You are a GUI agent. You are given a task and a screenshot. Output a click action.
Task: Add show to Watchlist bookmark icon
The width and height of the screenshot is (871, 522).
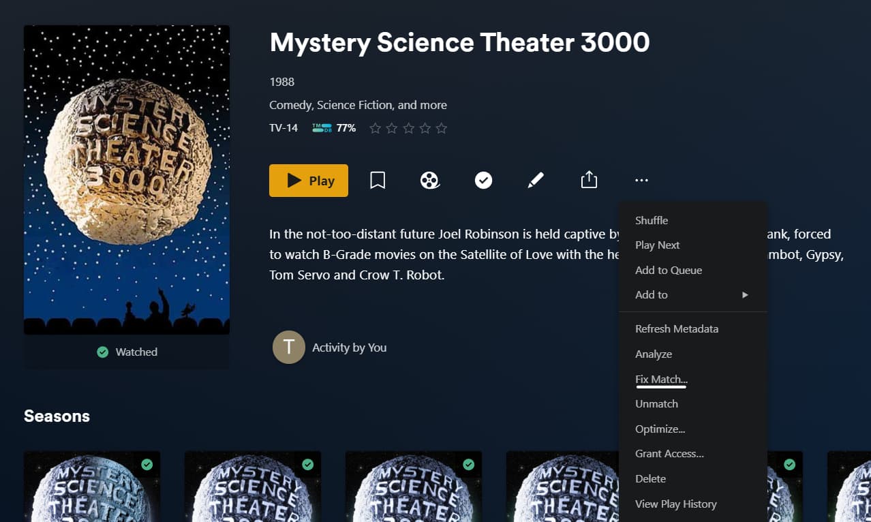[x=378, y=181]
